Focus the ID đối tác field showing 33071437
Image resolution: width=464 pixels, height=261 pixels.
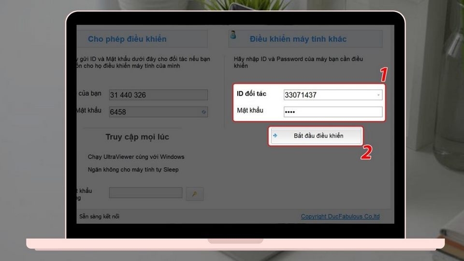[333, 95]
